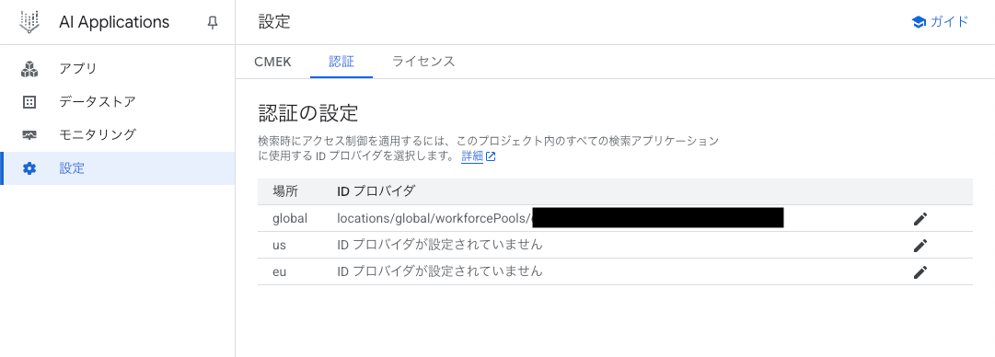Click the AI Applications title text
The image size is (995, 357).
[114, 22]
